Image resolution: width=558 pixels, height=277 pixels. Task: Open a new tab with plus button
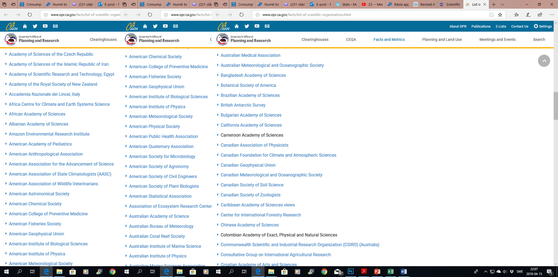(x=494, y=4)
